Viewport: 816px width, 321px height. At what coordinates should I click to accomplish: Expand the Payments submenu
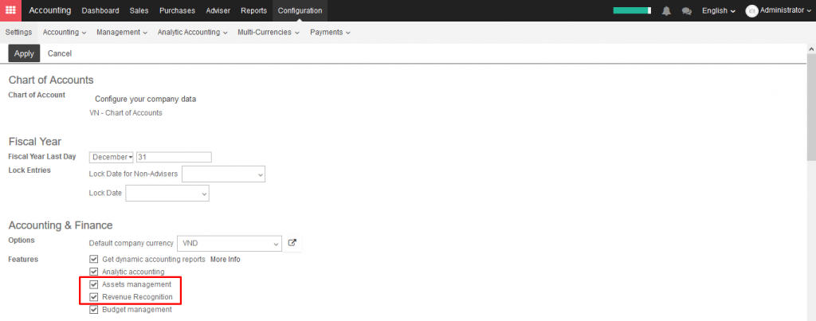pos(330,32)
